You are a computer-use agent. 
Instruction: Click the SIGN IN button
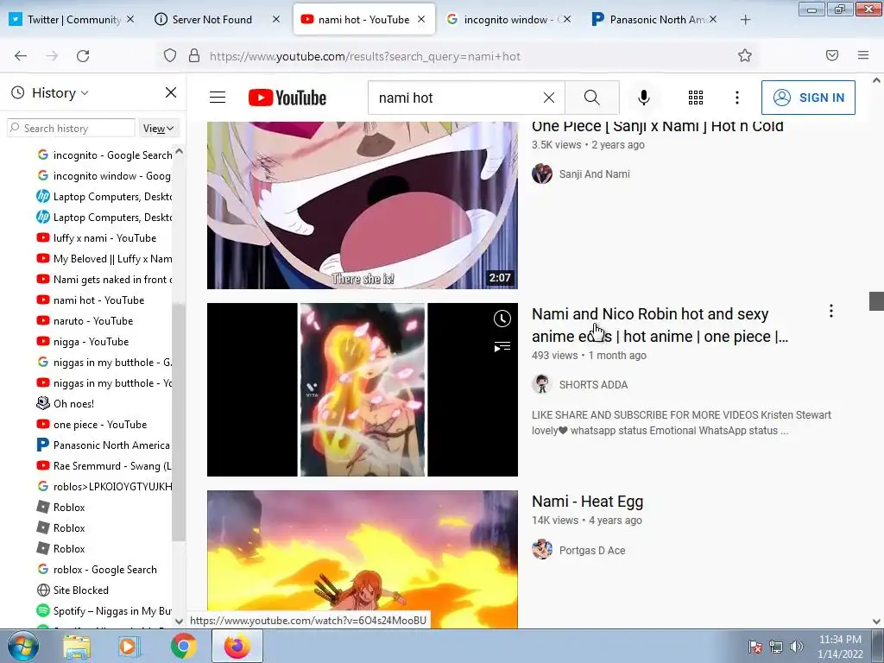pos(808,98)
